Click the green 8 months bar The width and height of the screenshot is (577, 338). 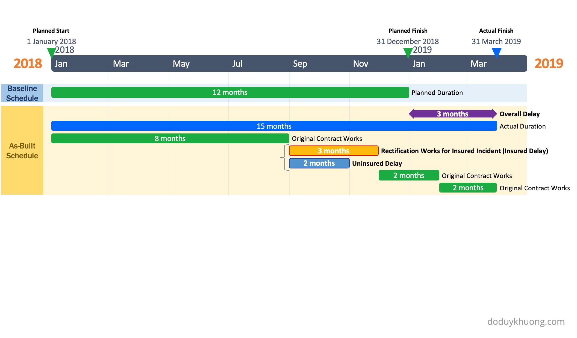pos(170,138)
